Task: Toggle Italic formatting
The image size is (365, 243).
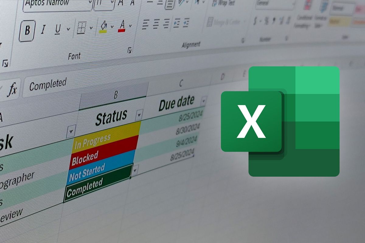Action: pyautogui.click(x=43, y=30)
